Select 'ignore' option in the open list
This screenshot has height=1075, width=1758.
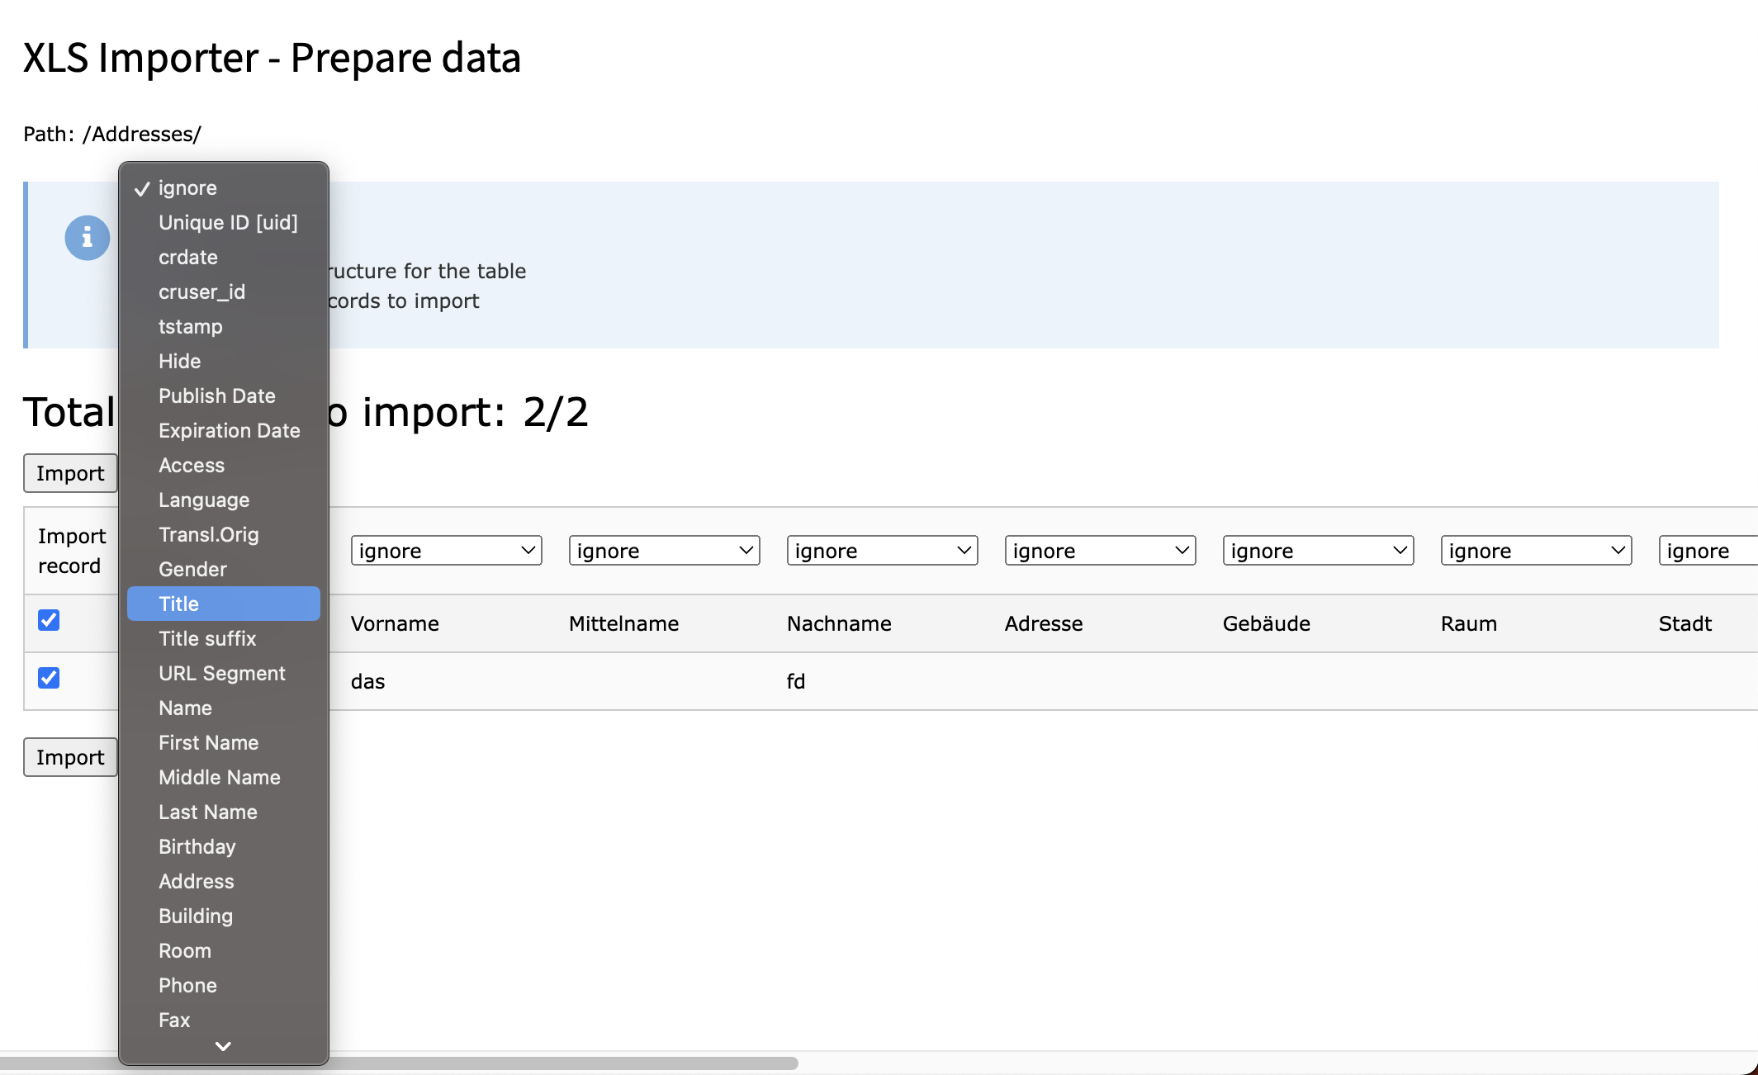[x=224, y=188]
